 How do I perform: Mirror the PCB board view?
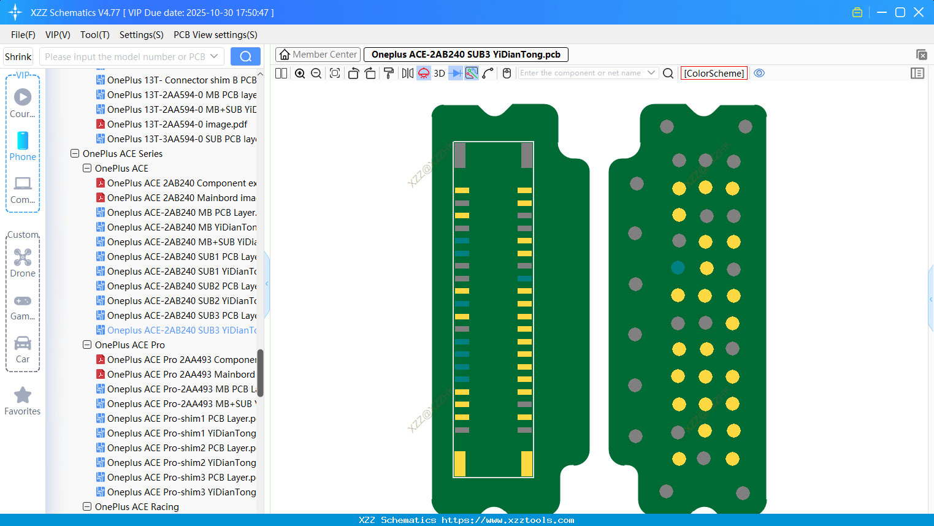coord(407,73)
